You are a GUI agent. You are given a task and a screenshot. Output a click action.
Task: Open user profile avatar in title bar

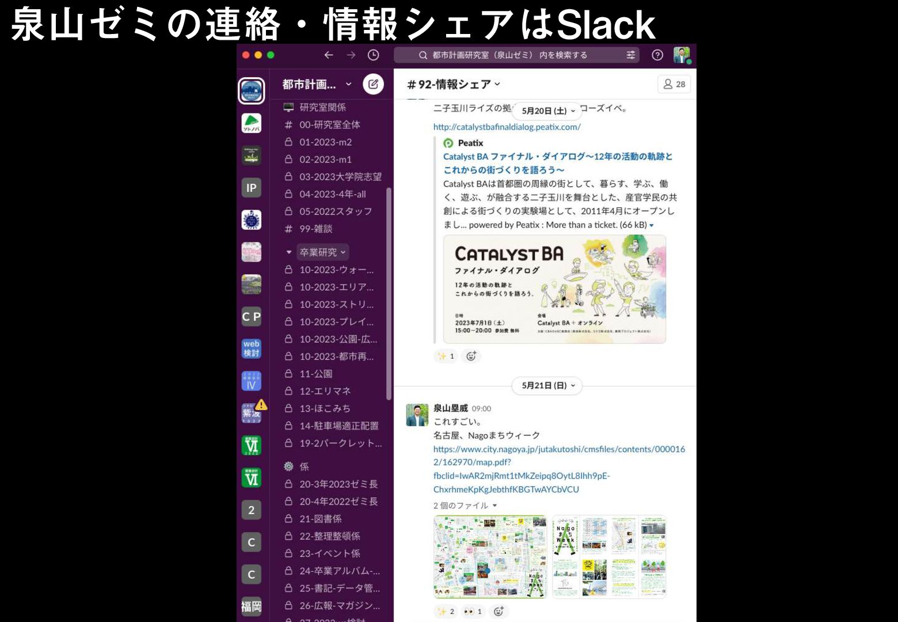click(x=682, y=55)
